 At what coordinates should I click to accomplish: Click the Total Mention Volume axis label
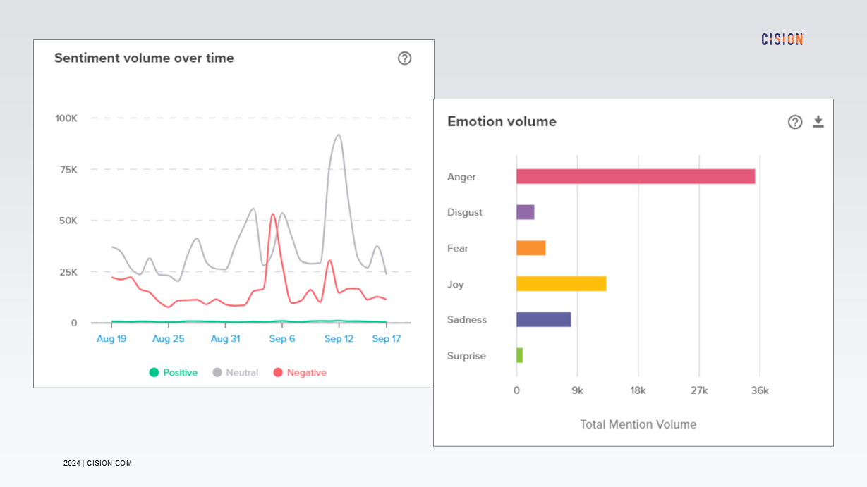pos(638,424)
